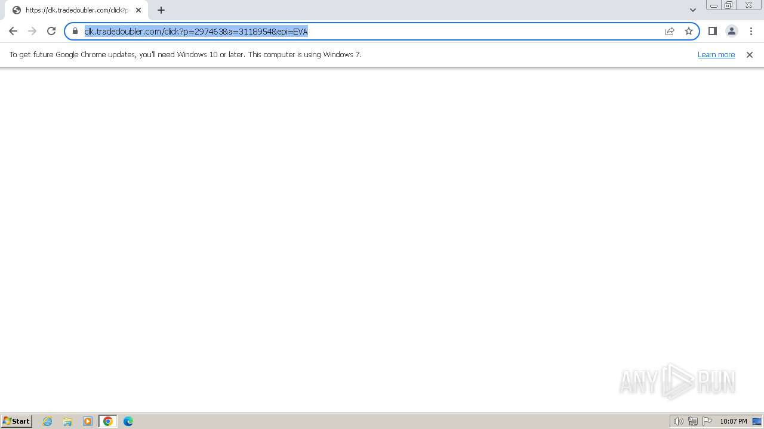
Task: Close the clk.tradedoubler.com tab
Action: point(138,10)
